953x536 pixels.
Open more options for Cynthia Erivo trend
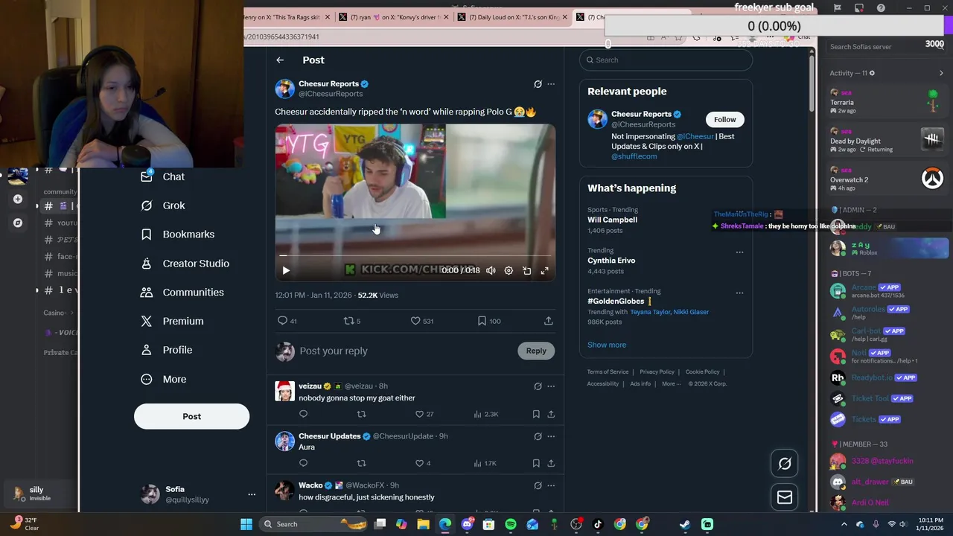click(x=739, y=252)
